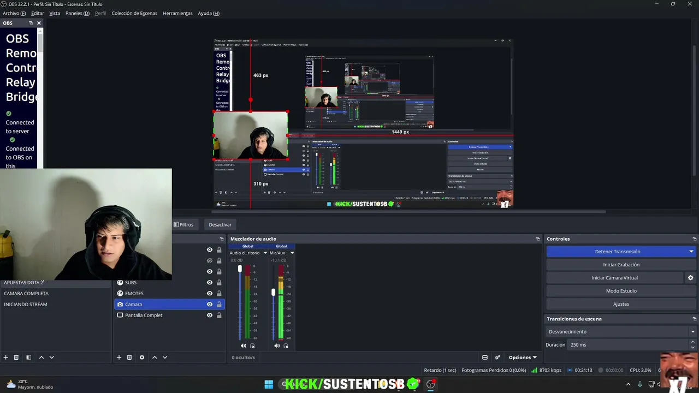The width and height of the screenshot is (699, 393).
Task: Stop streaming with Detener Transmisión
Action: click(x=617, y=252)
